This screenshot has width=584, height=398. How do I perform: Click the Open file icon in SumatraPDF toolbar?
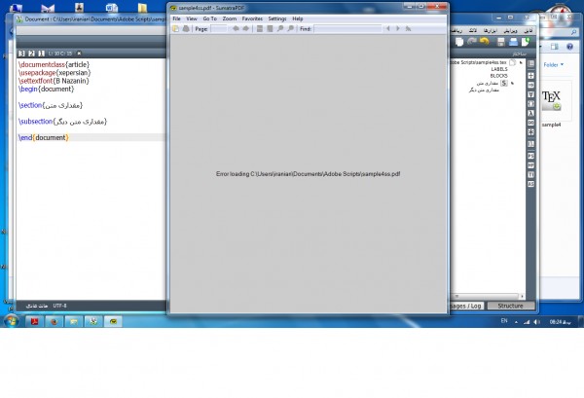pyautogui.click(x=175, y=29)
